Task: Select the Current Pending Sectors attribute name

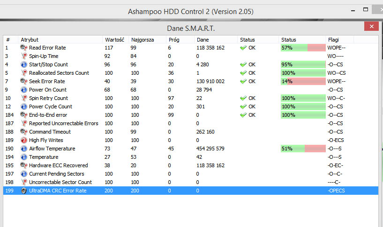Action: [x=56, y=174]
